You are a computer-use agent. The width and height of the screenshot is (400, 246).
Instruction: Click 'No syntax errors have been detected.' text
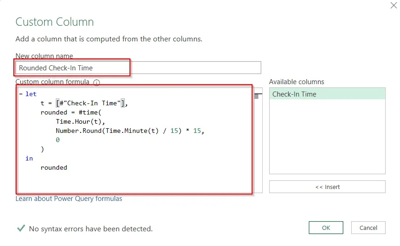tap(91, 229)
